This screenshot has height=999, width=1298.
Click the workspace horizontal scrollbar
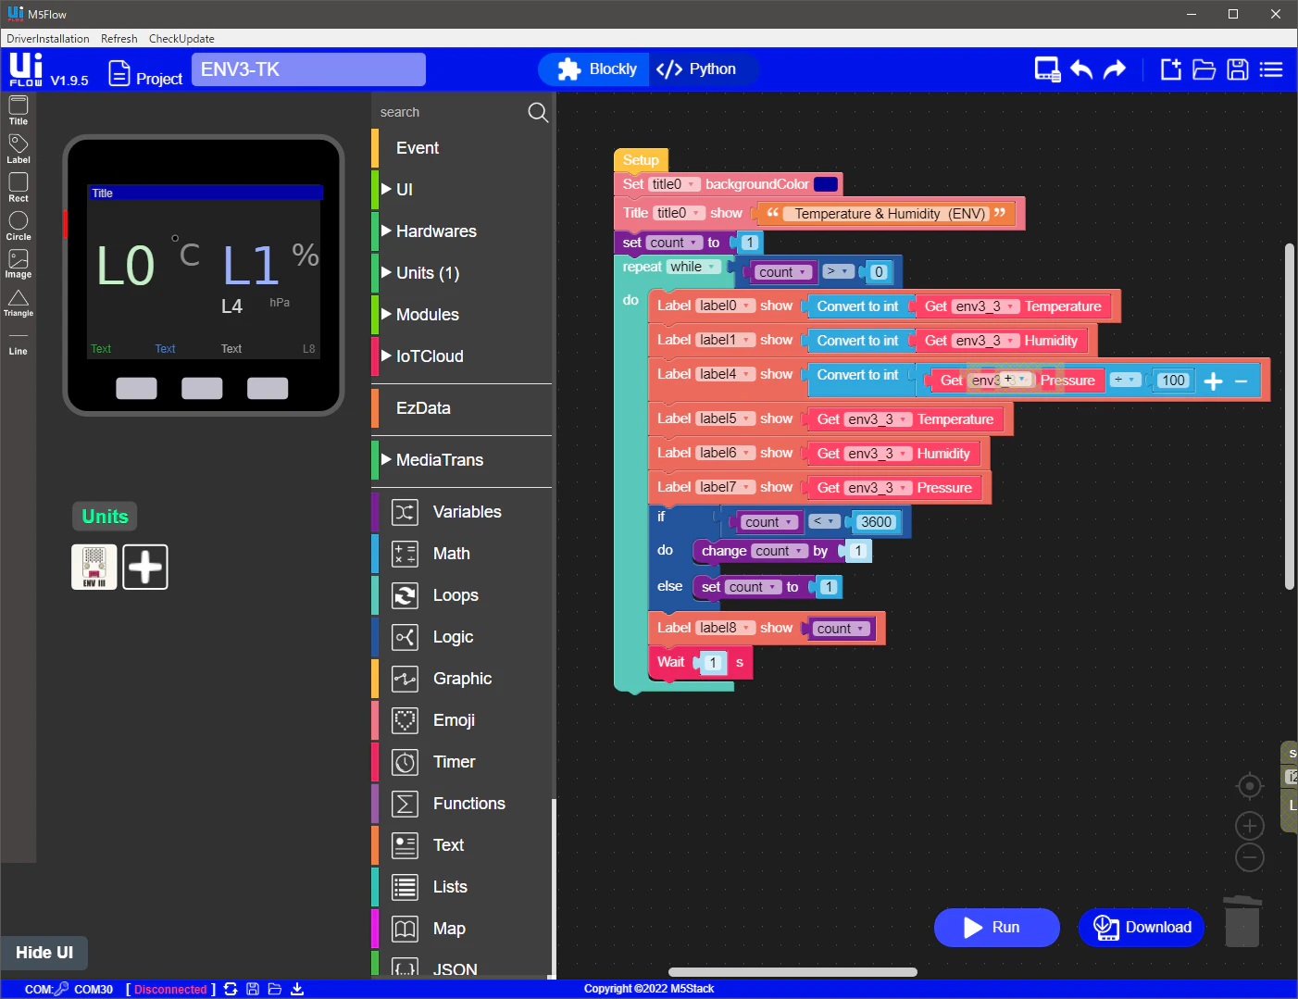pos(793,972)
